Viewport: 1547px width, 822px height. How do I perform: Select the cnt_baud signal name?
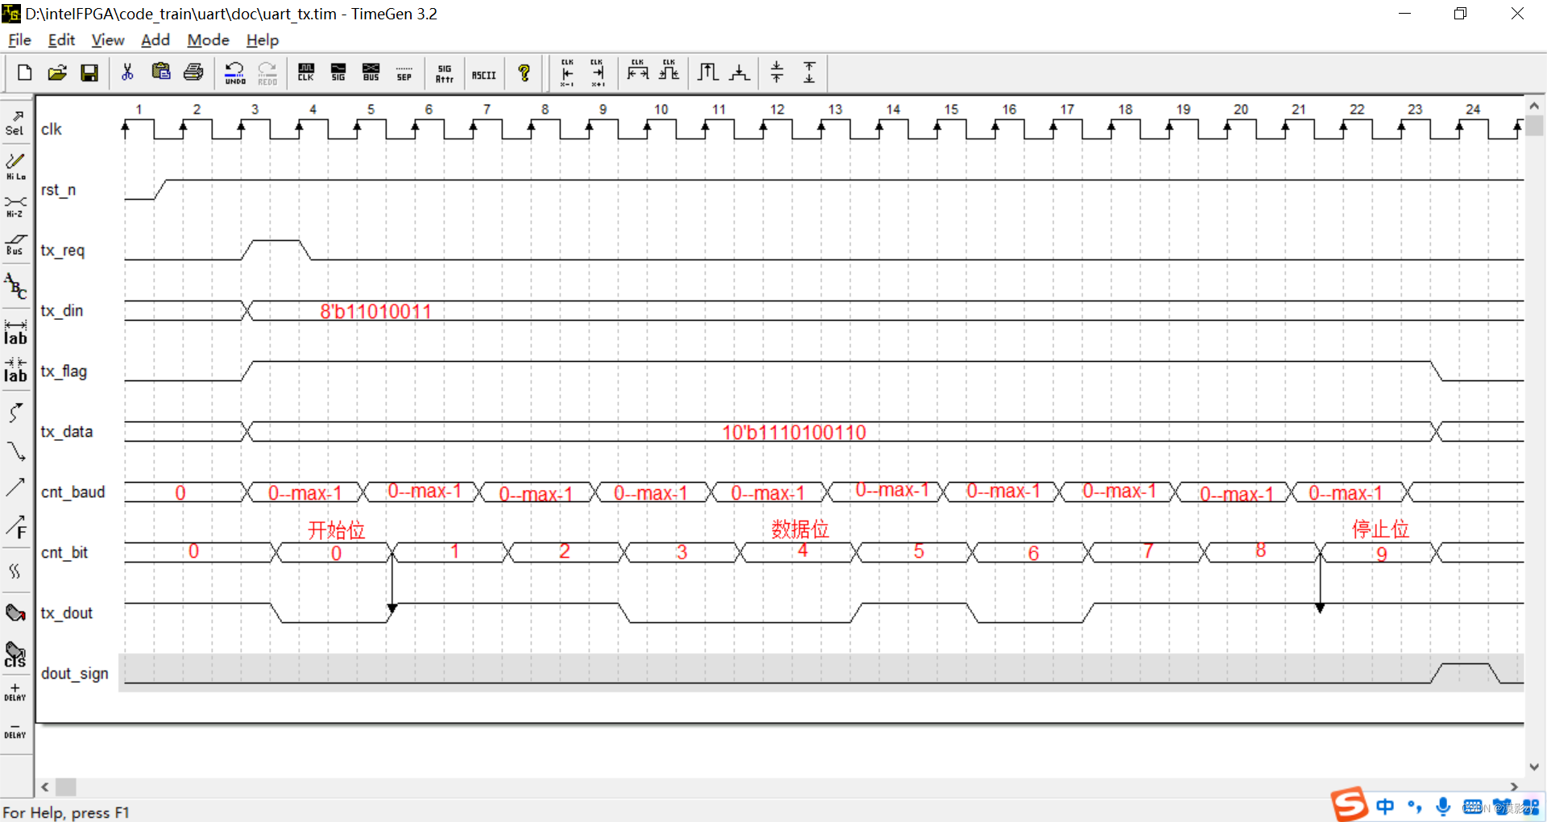coord(73,492)
